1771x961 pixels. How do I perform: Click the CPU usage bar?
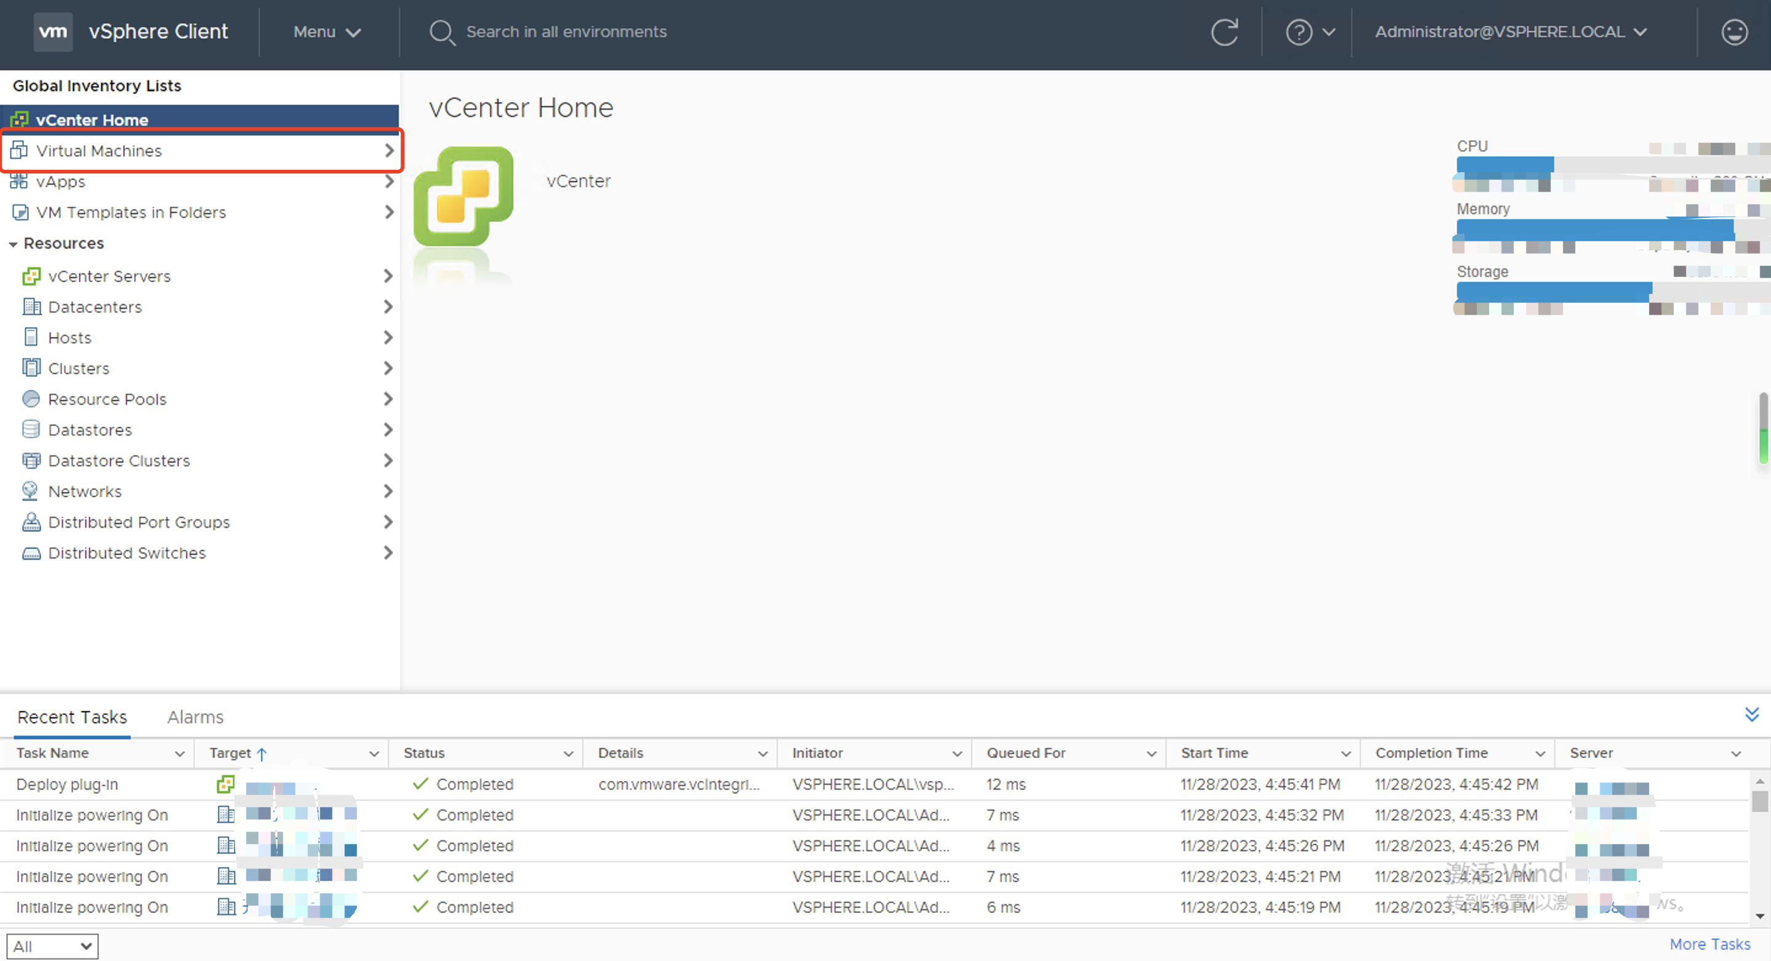pyautogui.click(x=1613, y=165)
